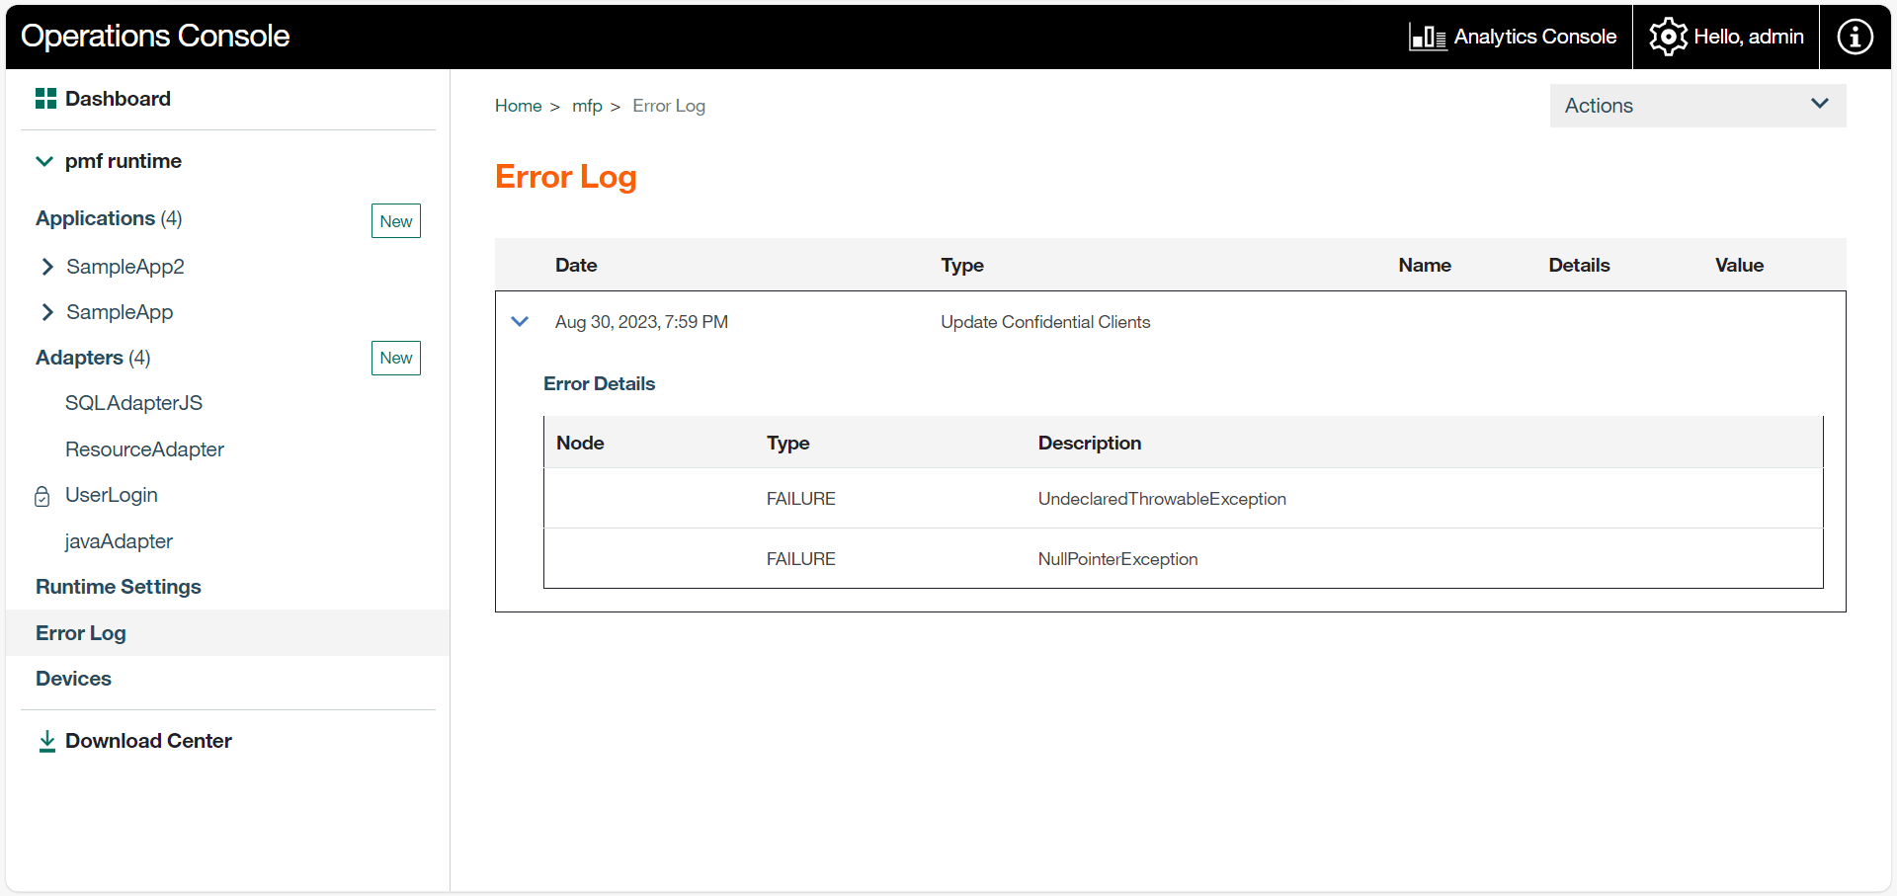Viewport: 1897px width, 896px height.
Task: Collapse the Aug 30 error log row
Action: [x=520, y=322]
